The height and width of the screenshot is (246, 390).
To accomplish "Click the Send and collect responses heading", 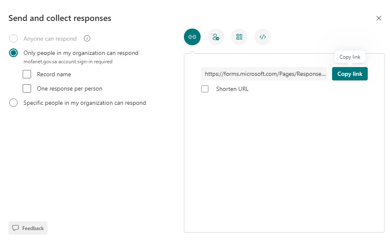I will tap(60, 18).
